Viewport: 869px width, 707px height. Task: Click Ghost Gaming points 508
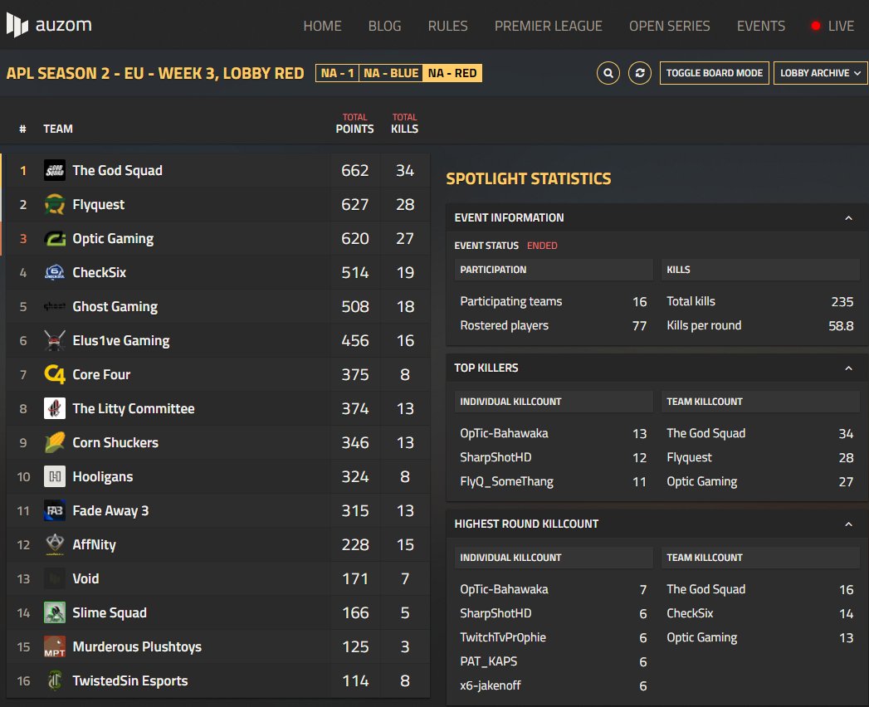click(354, 306)
